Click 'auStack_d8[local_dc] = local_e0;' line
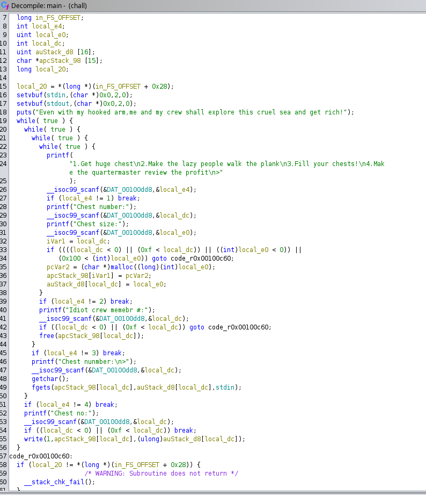The image size is (426, 495). pos(106,284)
